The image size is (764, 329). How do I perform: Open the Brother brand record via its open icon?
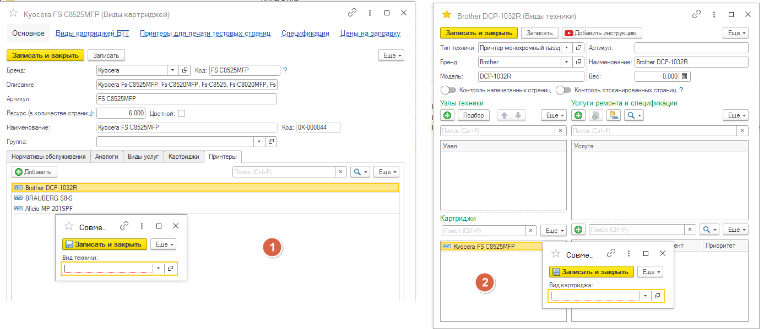coord(578,62)
